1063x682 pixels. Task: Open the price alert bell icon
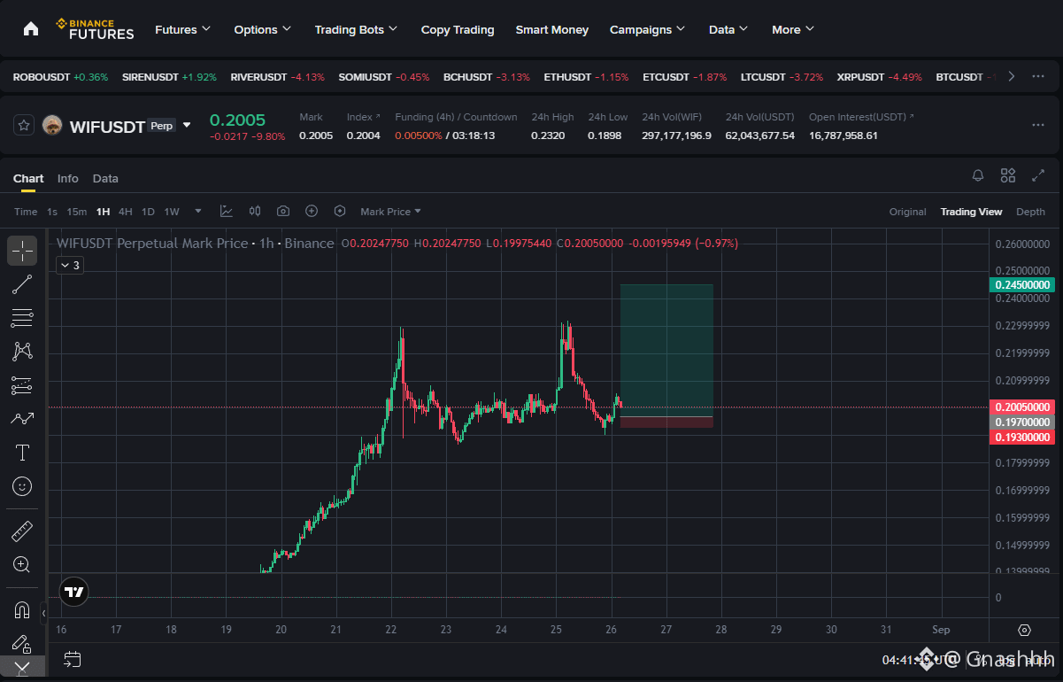[978, 175]
